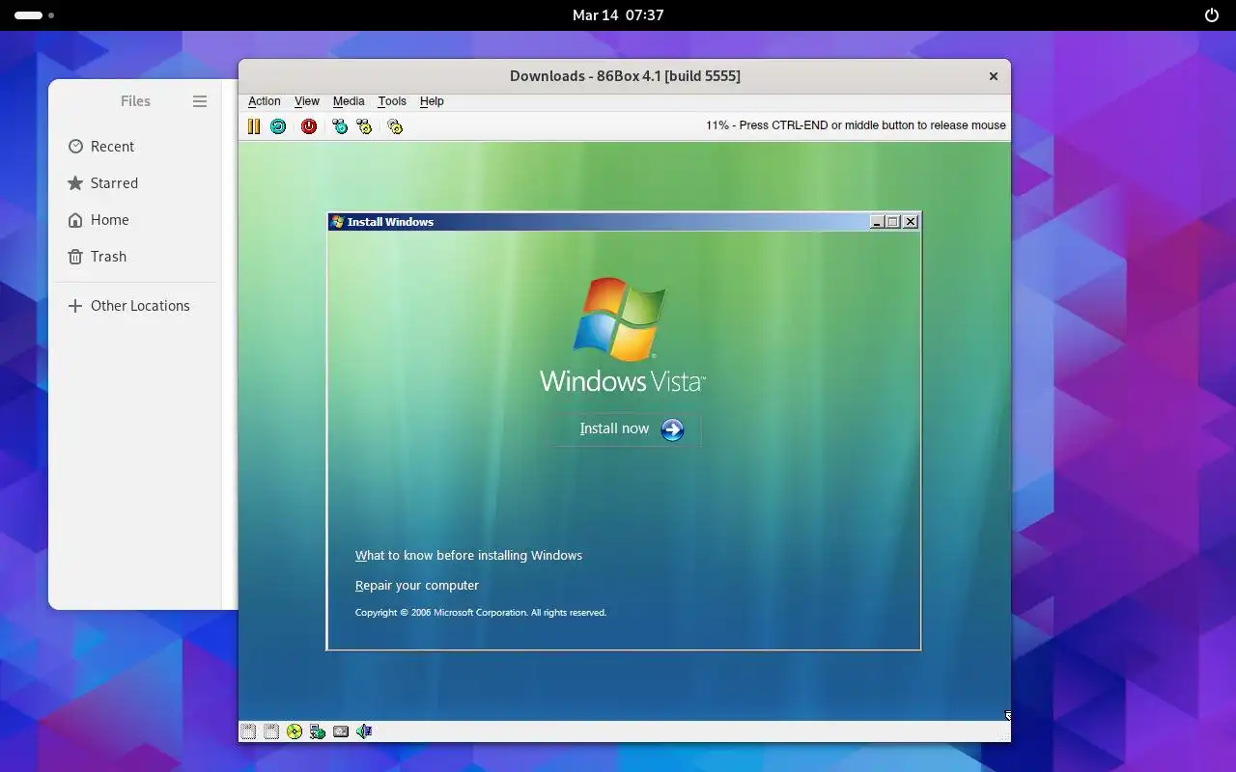Click the gray drive status bar icon

click(x=341, y=731)
